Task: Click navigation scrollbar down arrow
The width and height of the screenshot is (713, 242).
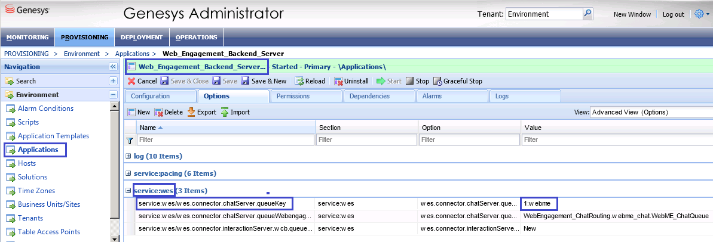Action: coord(115,238)
